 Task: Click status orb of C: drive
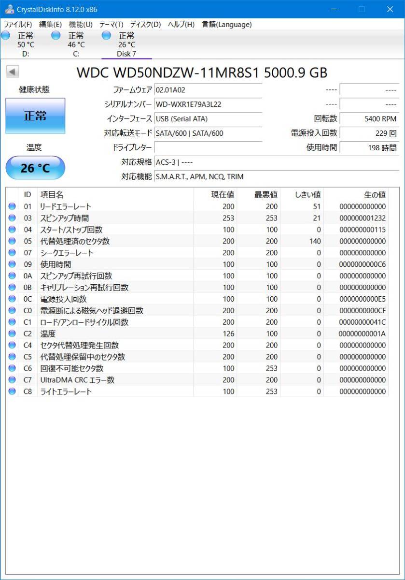[56, 35]
